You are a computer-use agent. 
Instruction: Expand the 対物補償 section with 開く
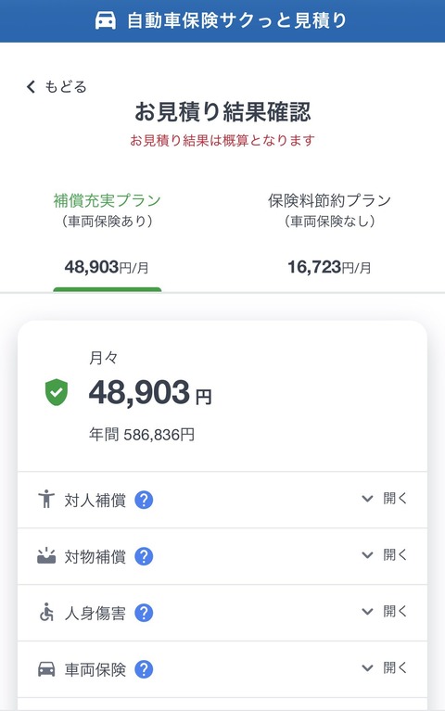[x=384, y=554]
